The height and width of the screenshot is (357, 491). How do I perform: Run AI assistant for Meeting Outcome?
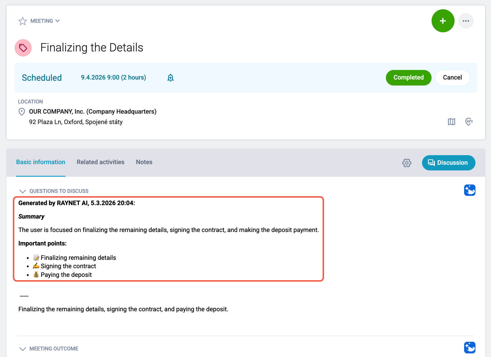pos(470,348)
